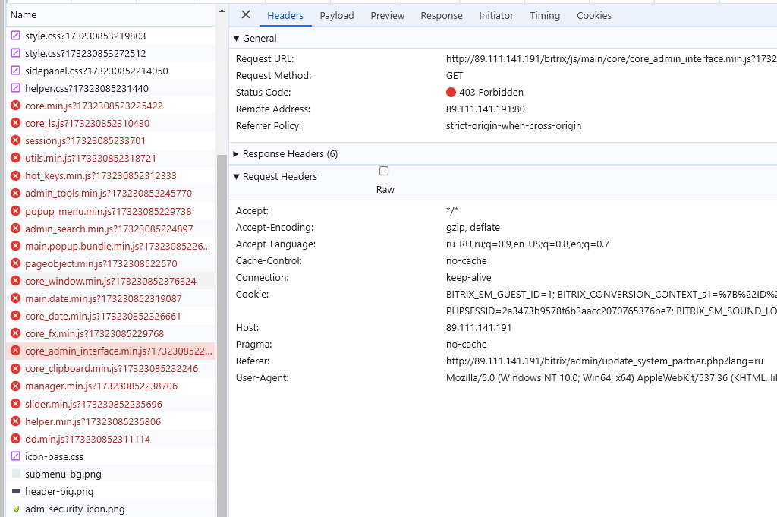This screenshot has height=517, width=777.
Task: Click the stylesheet icon next to style.css?173230853219803
Action: tap(16, 36)
